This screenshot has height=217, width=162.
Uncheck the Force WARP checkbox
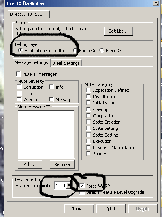pos(82,186)
